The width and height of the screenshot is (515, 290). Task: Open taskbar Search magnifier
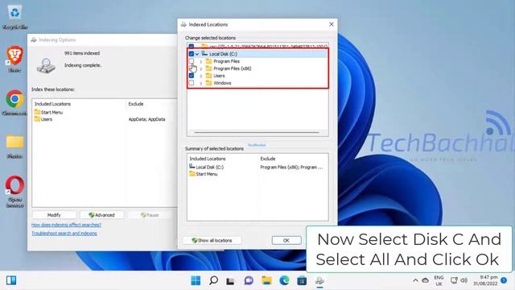(213, 280)
